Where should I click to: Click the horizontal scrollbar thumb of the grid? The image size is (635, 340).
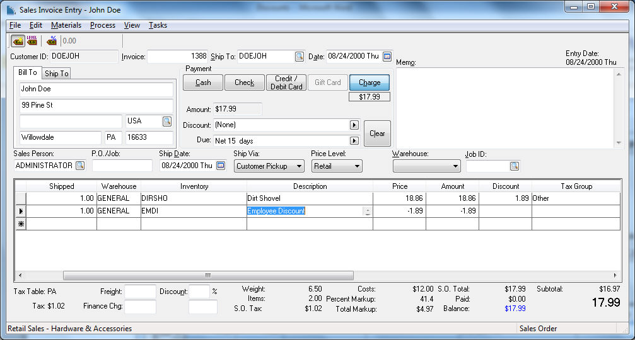coord(208,275)
